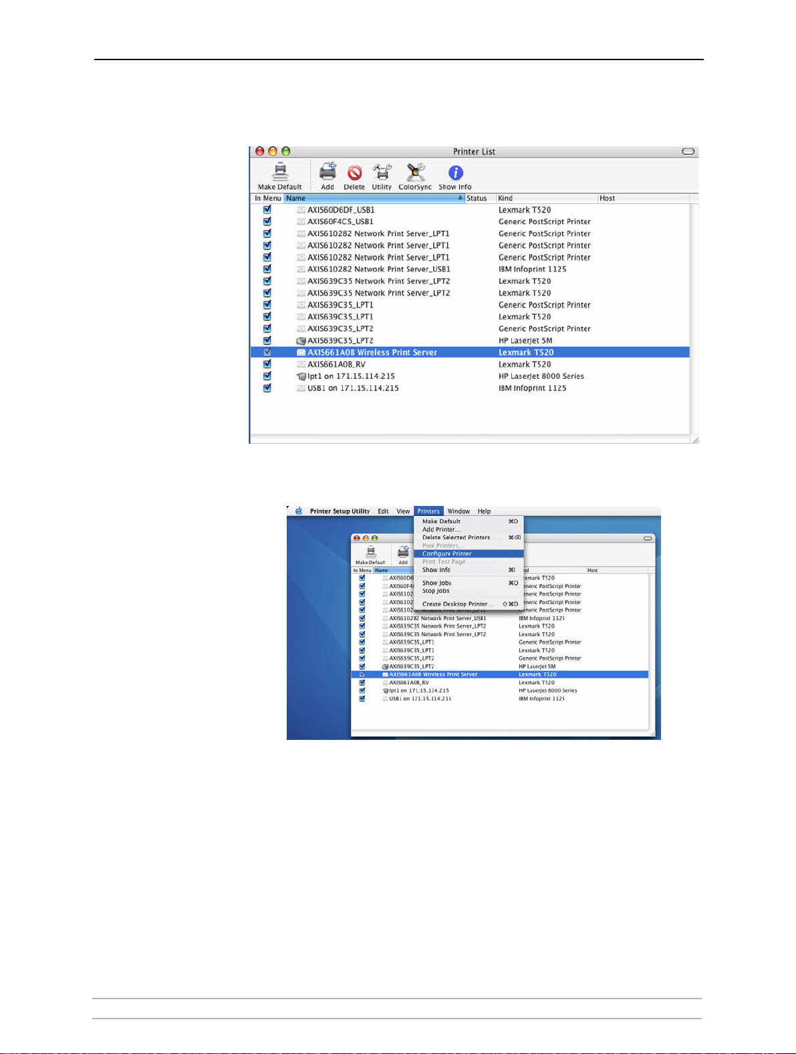Toggle In Menu checkbox for AXIS60D6DF_USB1, upper list

[x=267, y=209]
